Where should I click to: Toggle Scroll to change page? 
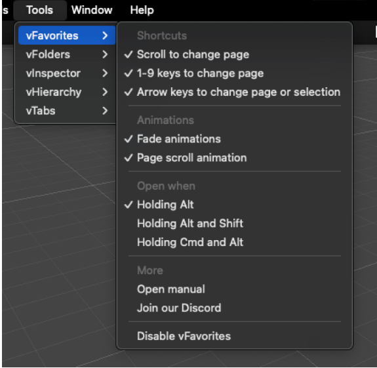tap(235, 54)
